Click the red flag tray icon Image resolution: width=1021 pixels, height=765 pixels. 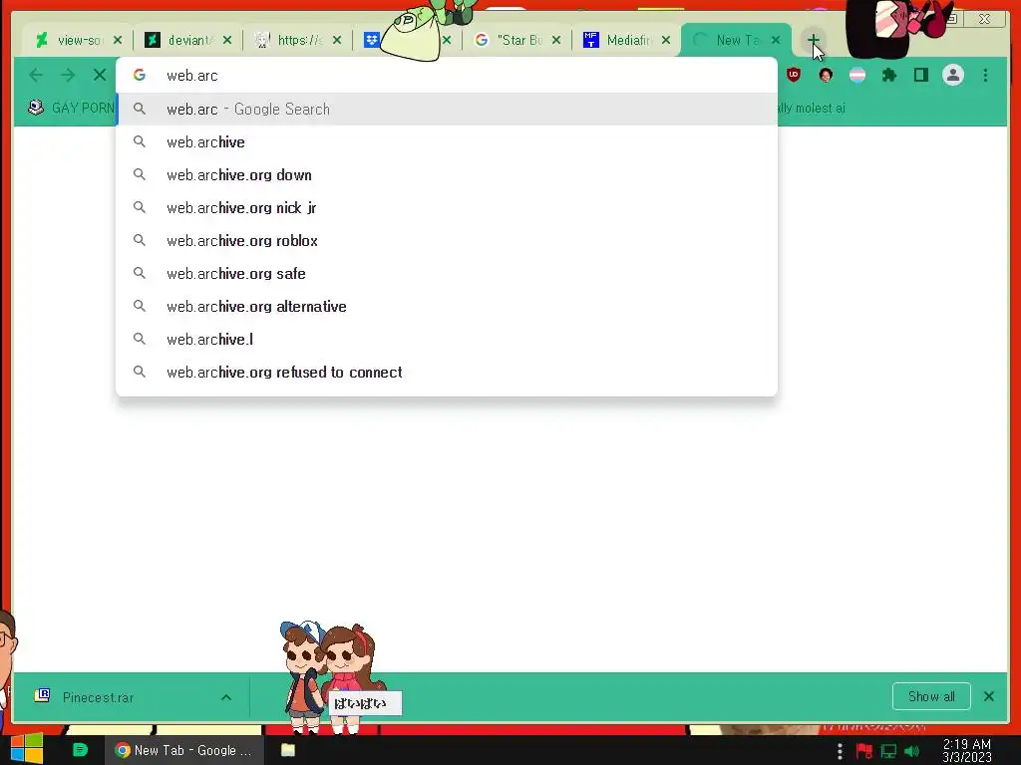point(864,751)
